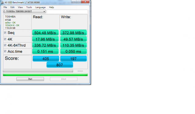
Task: Click the Seq read result 504.48 MB/s
Action: pyautogui.click(x=45, y=33)
